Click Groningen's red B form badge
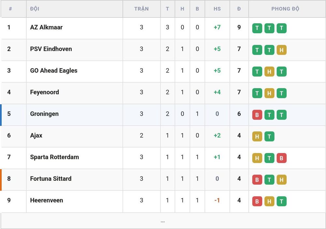Viewport: 326px width, 229px height. [x=257, y=115]
